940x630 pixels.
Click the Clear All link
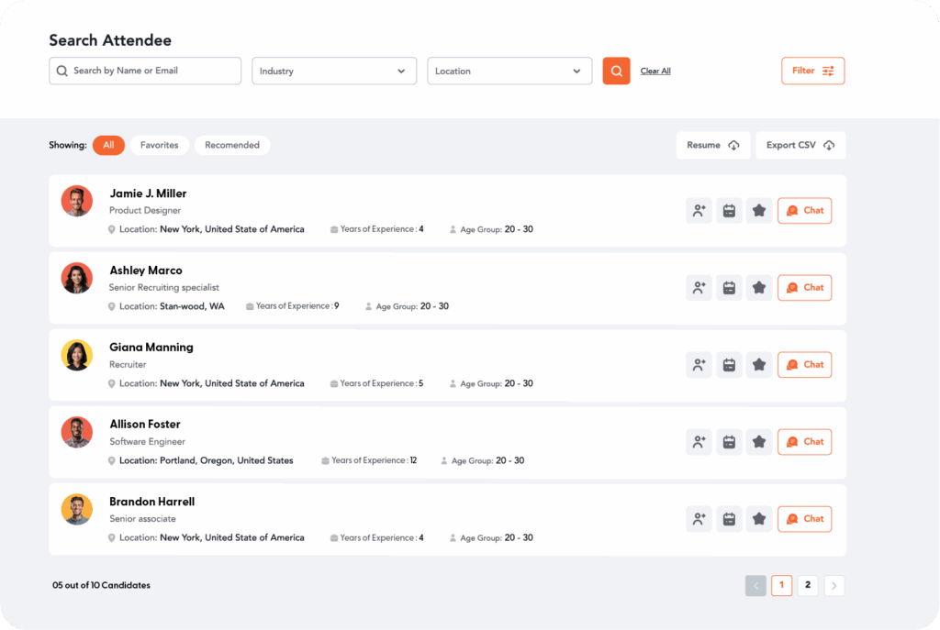pos(655,71)
